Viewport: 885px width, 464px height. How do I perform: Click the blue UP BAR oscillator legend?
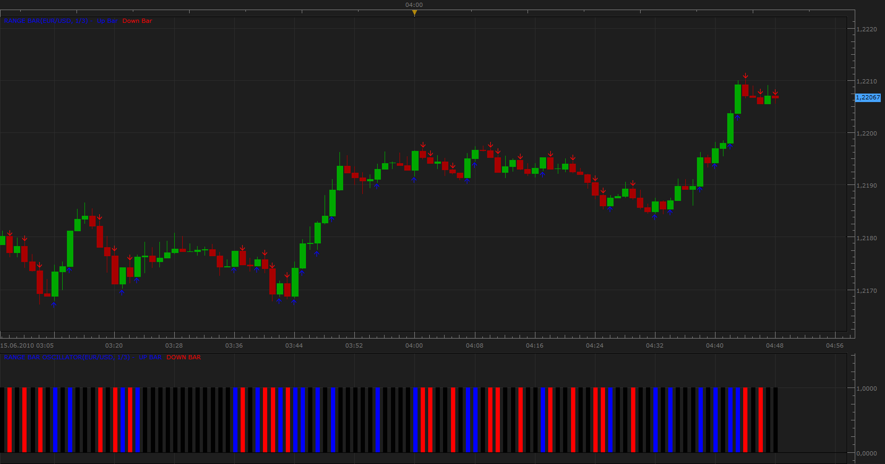150,357
